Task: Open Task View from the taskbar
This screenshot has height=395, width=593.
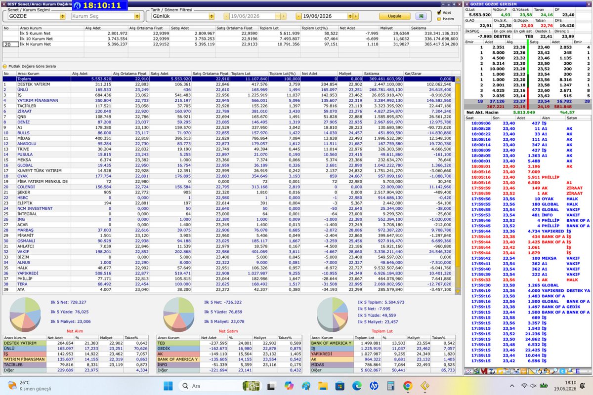Action: click(270, 386)
